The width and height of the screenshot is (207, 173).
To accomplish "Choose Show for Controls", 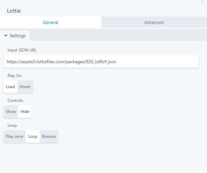I will [11, 112].
